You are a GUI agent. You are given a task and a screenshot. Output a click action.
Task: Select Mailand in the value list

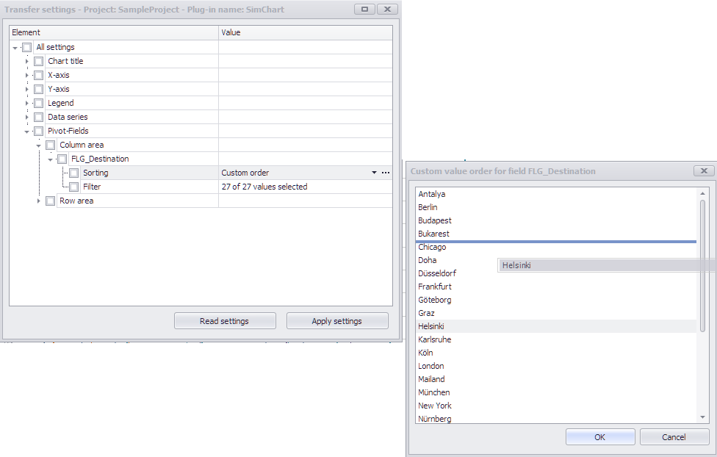pyautogui.click(x=555, y=379)
